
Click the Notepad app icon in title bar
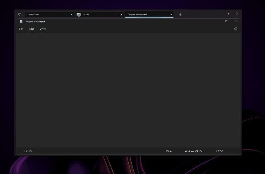pos(21,21)
